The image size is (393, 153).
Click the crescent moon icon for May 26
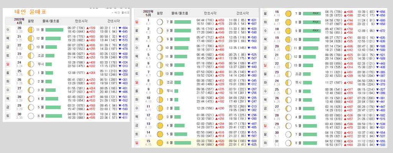coord(289,100)
